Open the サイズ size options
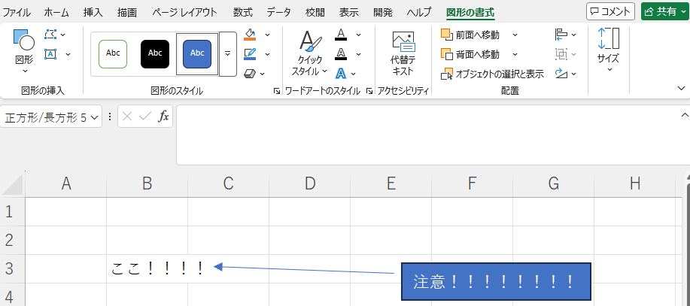The width and height of the screenshot is (690, 306). pyautogui.click(x=609, y=50)
